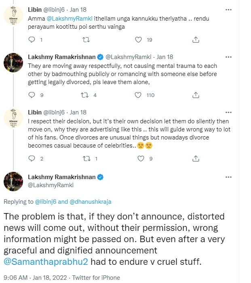Like Lakshmy's tweet with 110 likes
Image resolution: width=251 pixels, height=283 pixels.
pos(139,95)
